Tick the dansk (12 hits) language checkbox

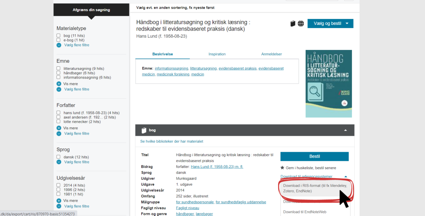[58, 157]
